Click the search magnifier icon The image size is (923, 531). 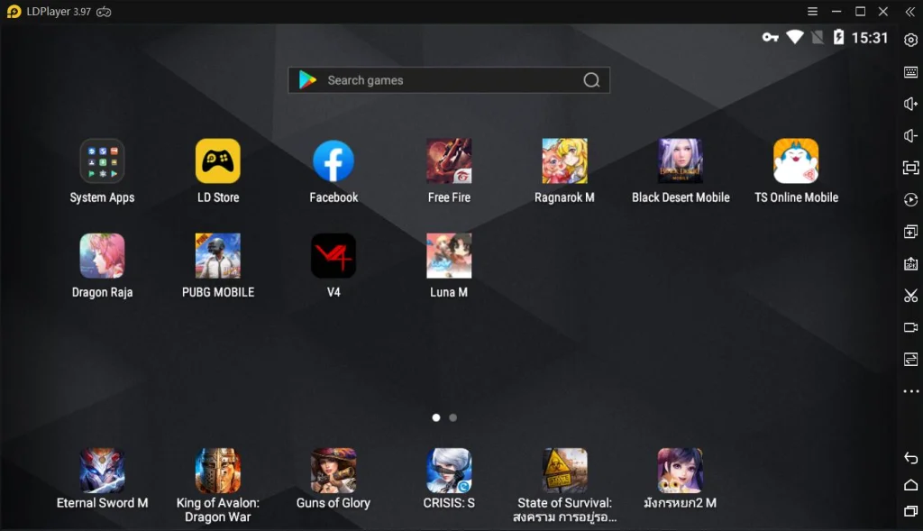point(591,80)
